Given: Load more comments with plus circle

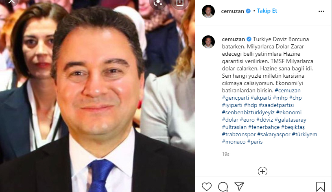Looking at the screenshot, I should click(x=262, y=171).
